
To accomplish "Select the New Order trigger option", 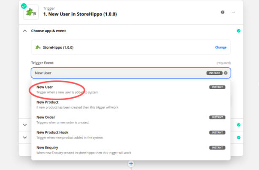I will 131,120.
